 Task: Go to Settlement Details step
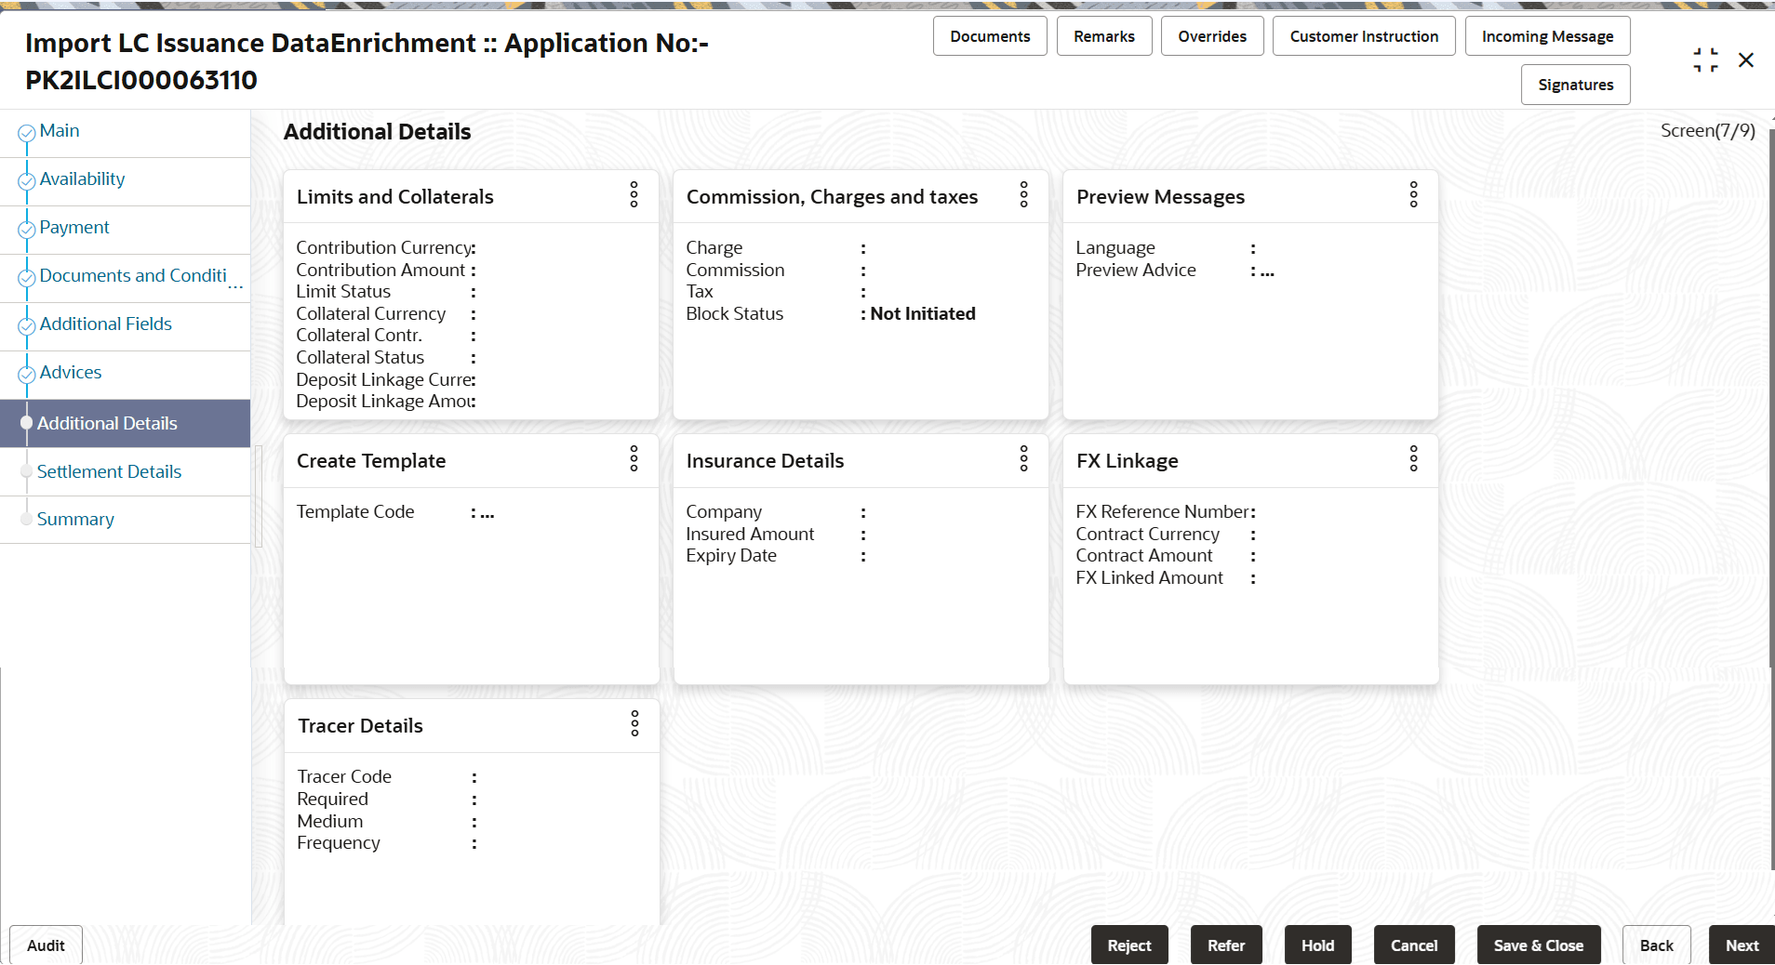(109, 472)
